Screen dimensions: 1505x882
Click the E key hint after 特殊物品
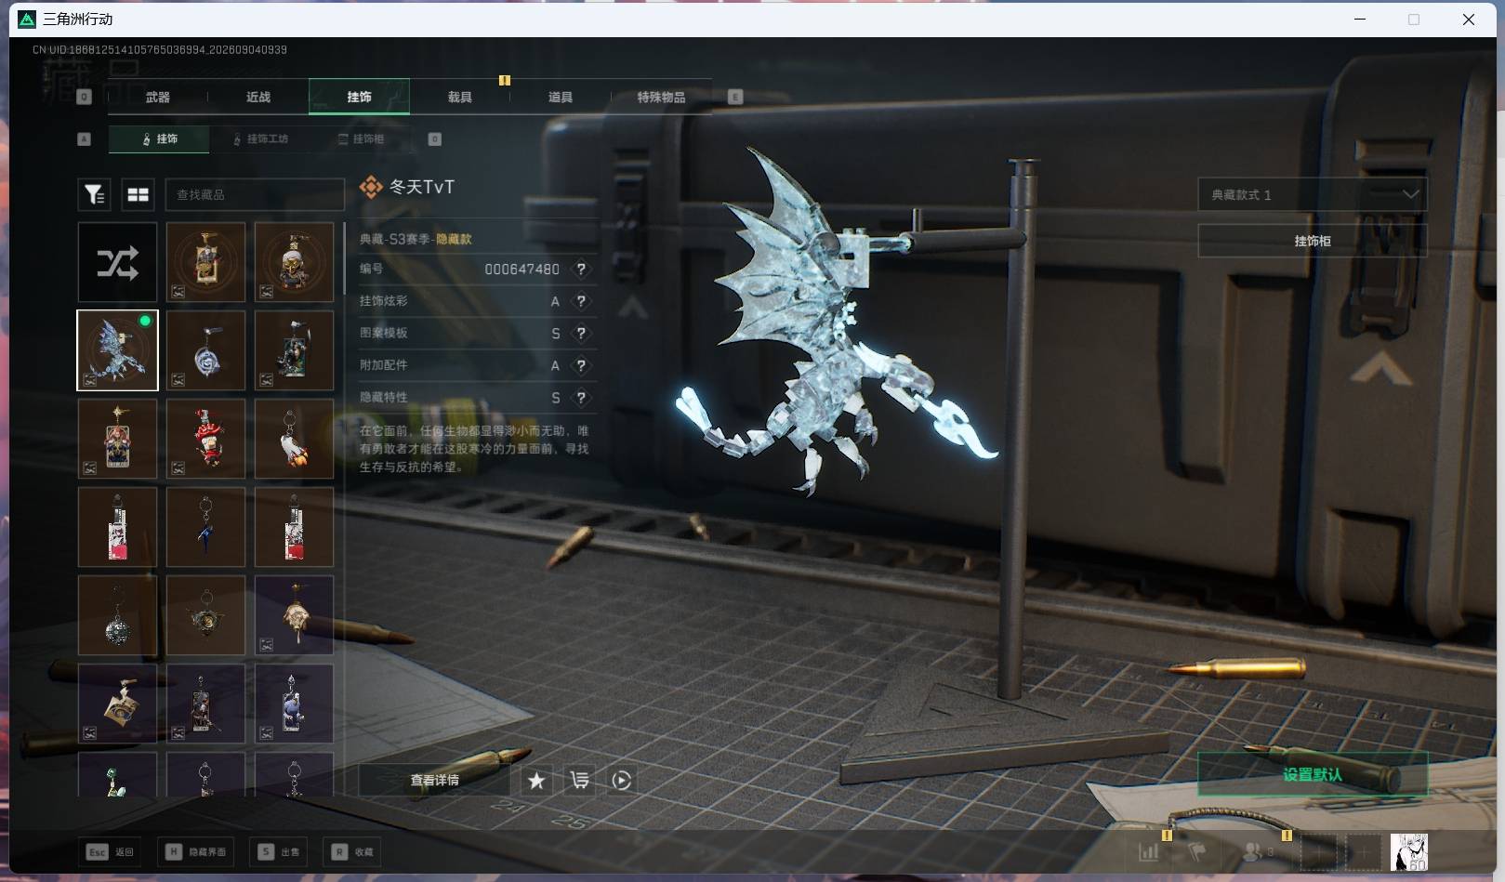[735, 97]
